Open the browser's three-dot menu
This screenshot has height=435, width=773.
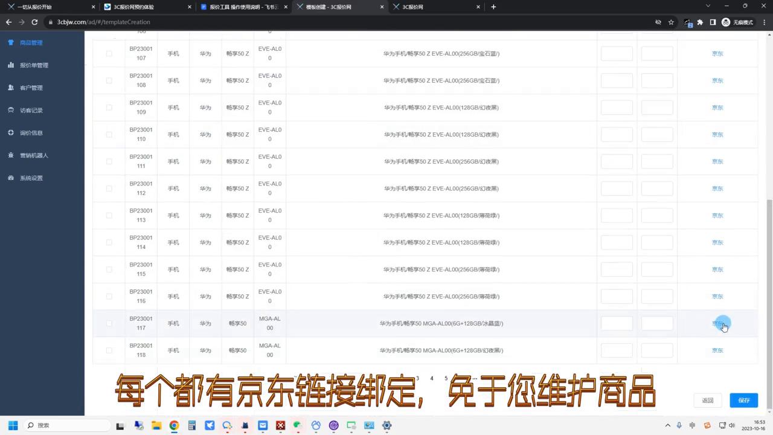[x=765, y=22]
